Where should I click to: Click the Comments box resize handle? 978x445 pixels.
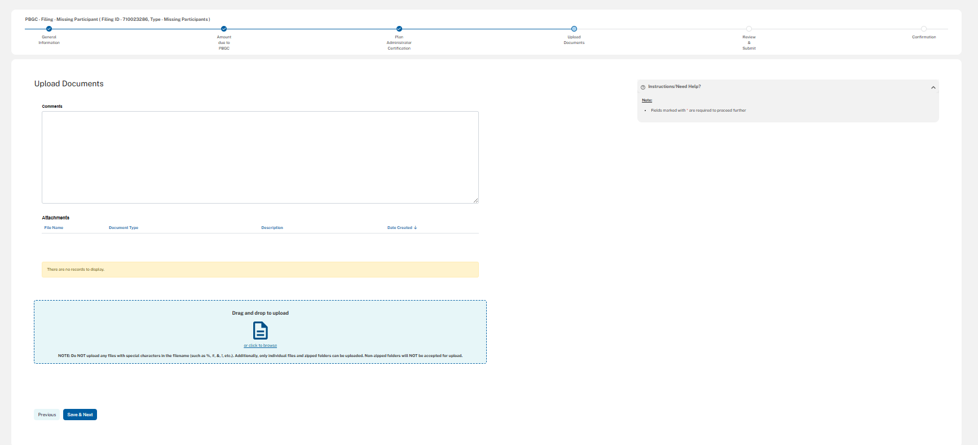click(476, 200)
